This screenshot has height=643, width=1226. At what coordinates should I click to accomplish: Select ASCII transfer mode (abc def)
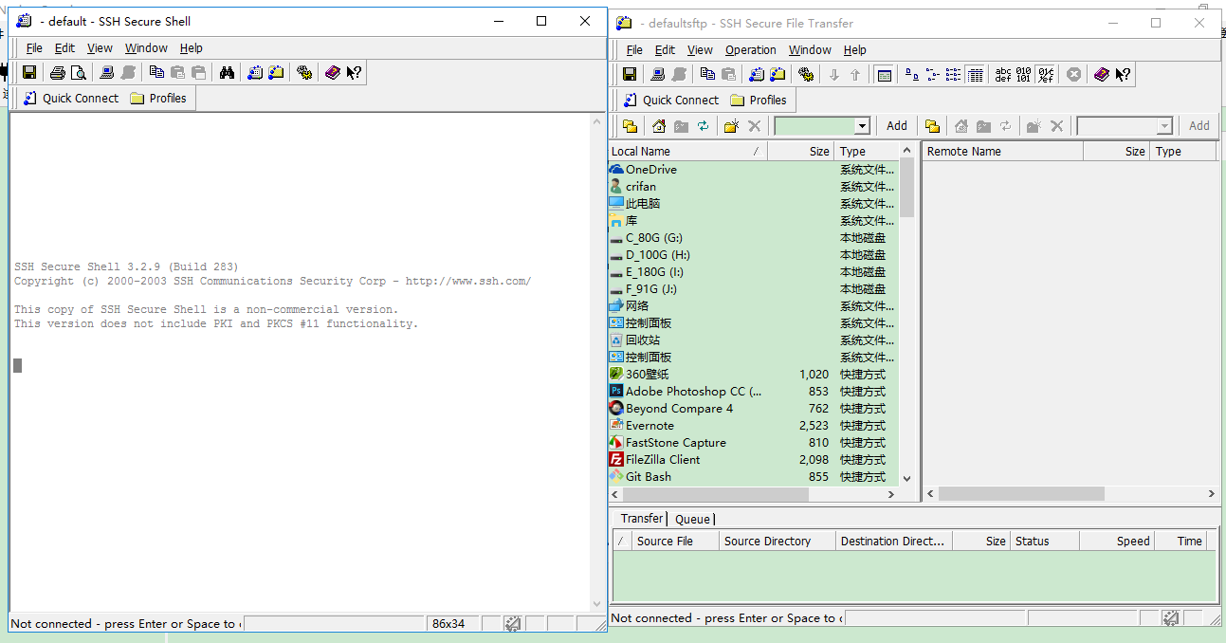pos(1002,74)
